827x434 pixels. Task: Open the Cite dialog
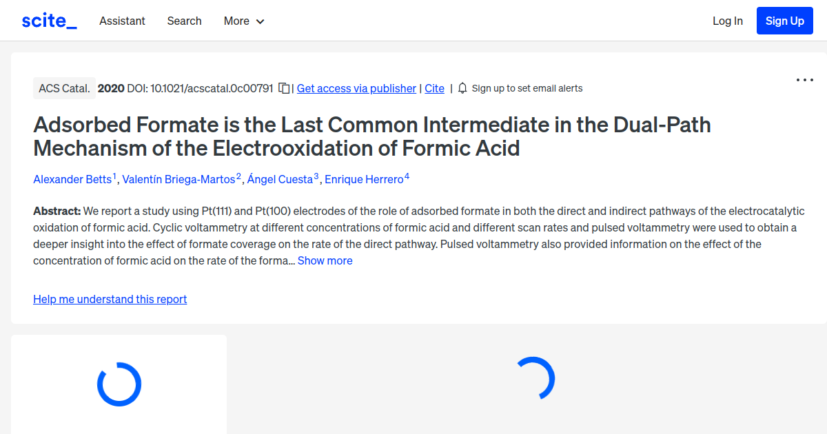pos(434,88)
